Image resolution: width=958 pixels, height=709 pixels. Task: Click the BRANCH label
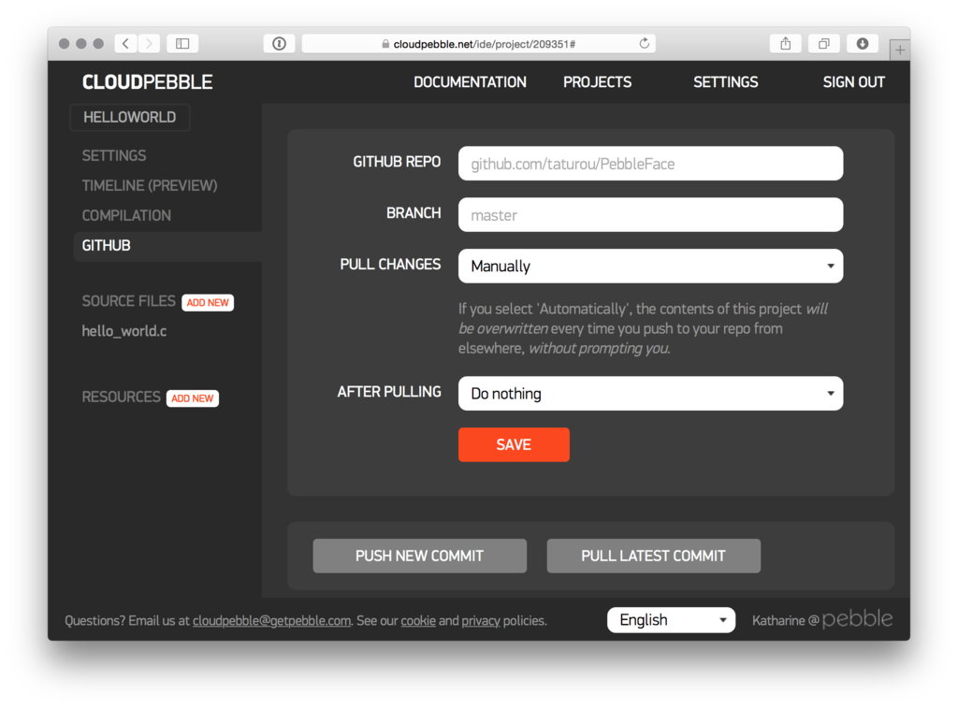(x=413, y=213)
